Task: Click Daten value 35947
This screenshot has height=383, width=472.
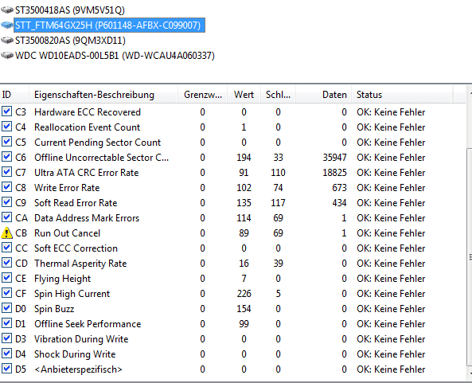Action: point(334,158)
